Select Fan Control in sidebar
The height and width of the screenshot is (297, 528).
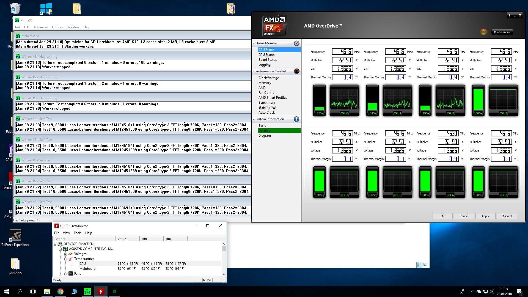pos(267,93)
